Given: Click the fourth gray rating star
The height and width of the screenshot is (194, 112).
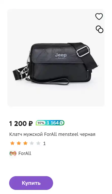Looking at the screenshot, I should point(32,143).
